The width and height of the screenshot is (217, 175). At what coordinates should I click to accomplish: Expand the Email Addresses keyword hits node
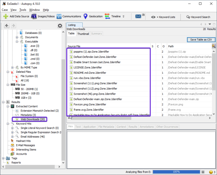click(x=12, y=137)
